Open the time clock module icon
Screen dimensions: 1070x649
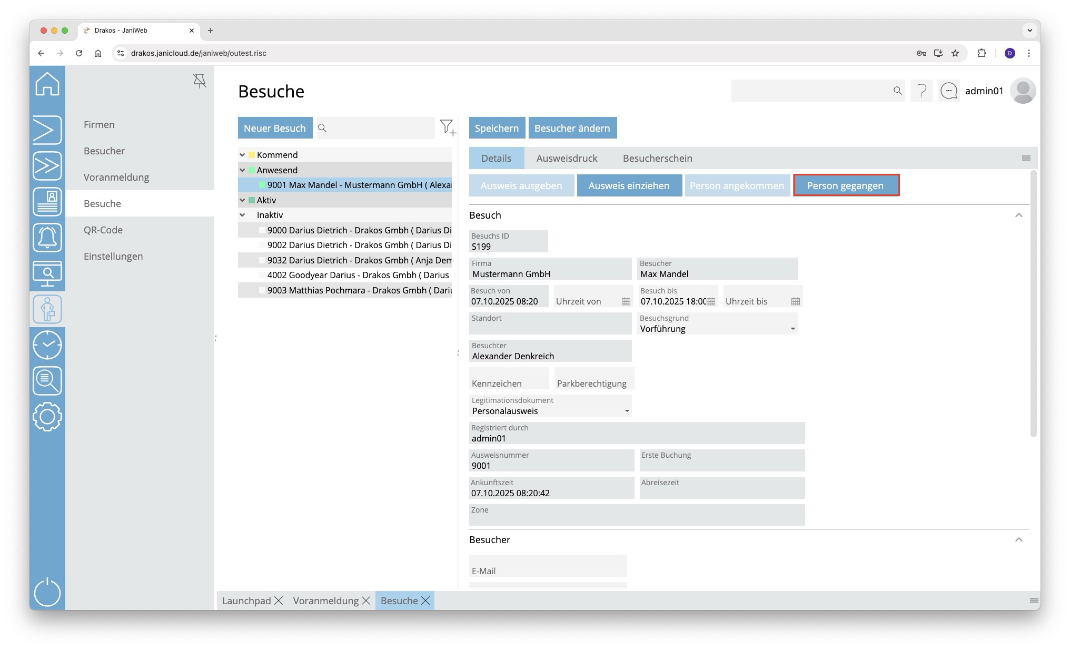coord(47,345)
